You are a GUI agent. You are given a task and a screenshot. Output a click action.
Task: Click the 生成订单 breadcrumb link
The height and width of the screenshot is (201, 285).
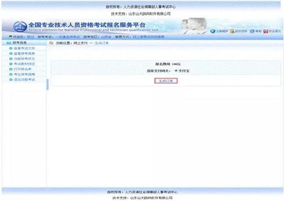pos(102,43)
